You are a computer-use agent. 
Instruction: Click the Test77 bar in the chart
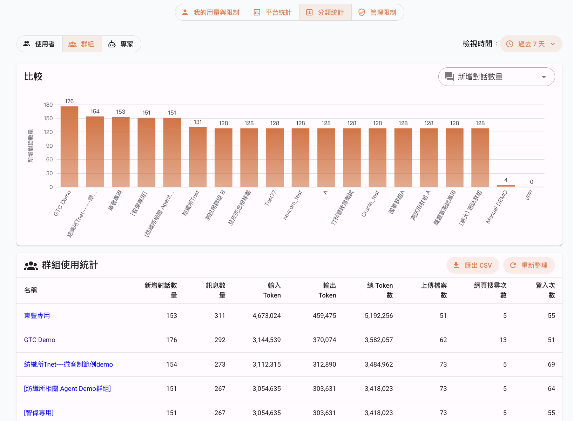(x=275, y=158)
